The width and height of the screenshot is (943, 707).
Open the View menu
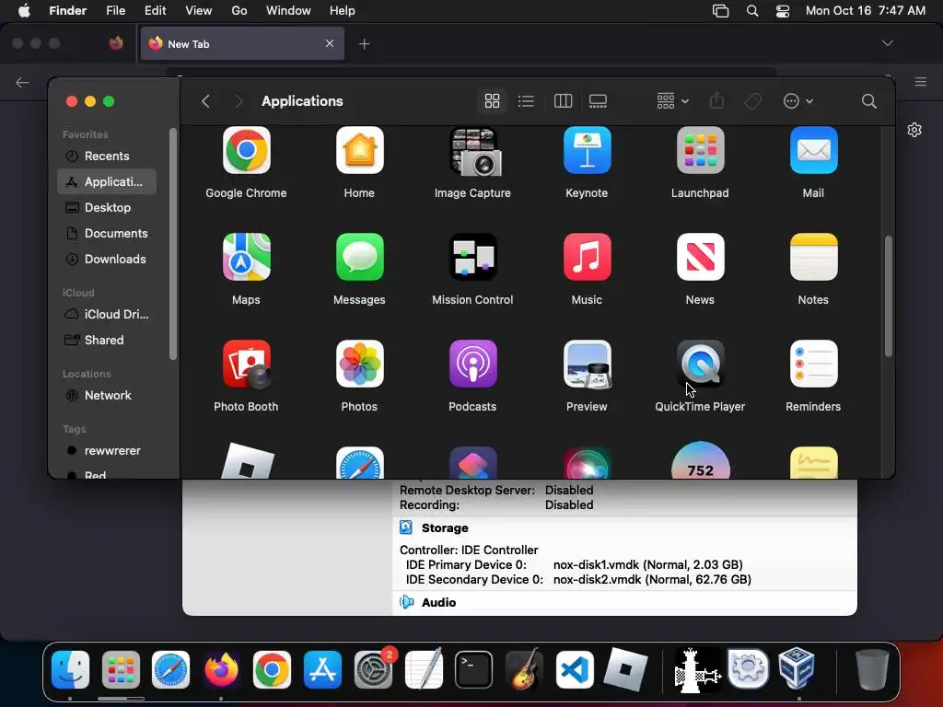[x=199, y=11]
